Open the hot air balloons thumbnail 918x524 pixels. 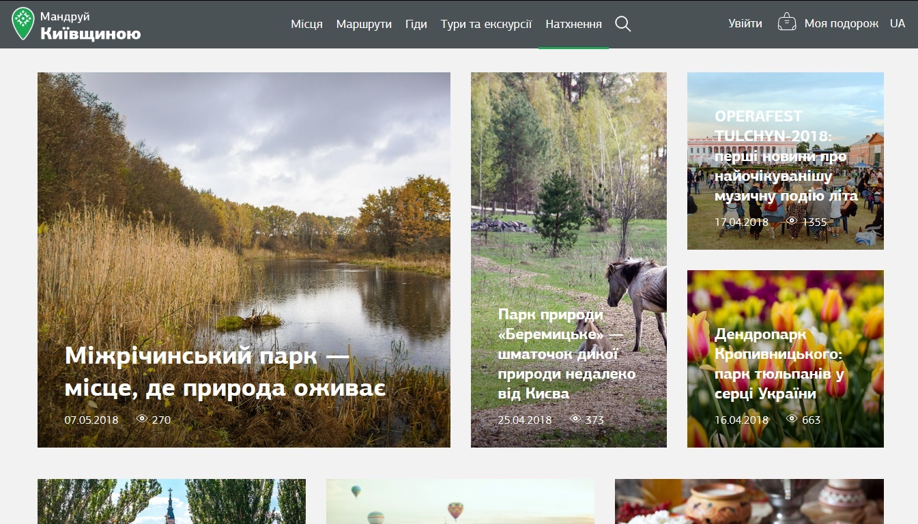click(x=460, y=501)
